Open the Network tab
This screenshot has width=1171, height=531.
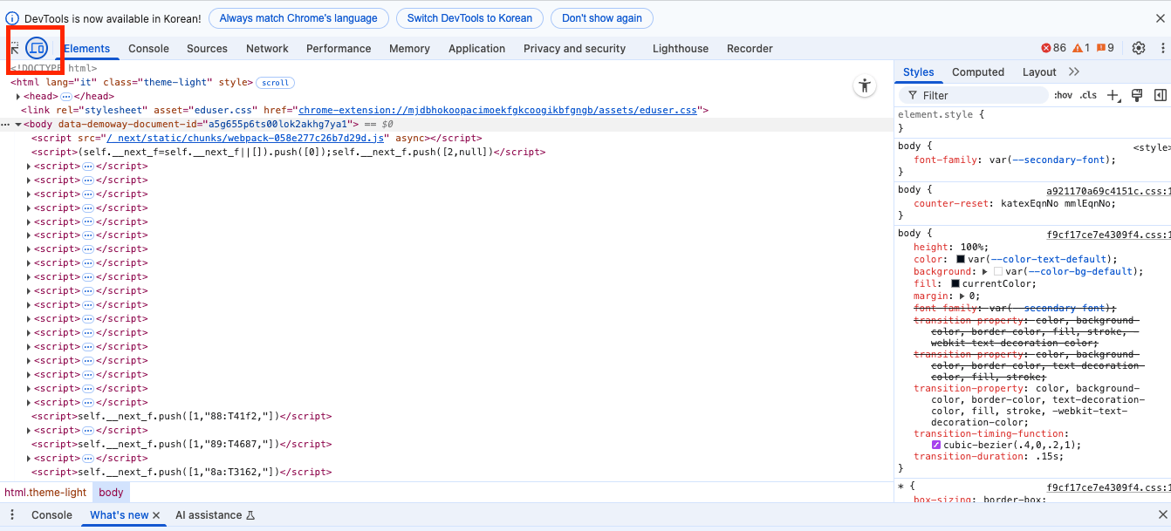pos(267,49)
